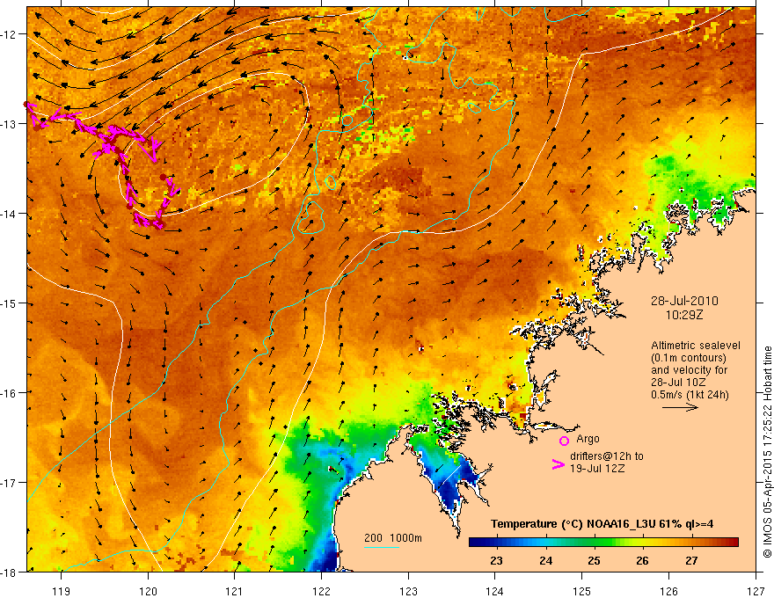Click the Temperature NOAA16_L3U title

pos(602,523)
